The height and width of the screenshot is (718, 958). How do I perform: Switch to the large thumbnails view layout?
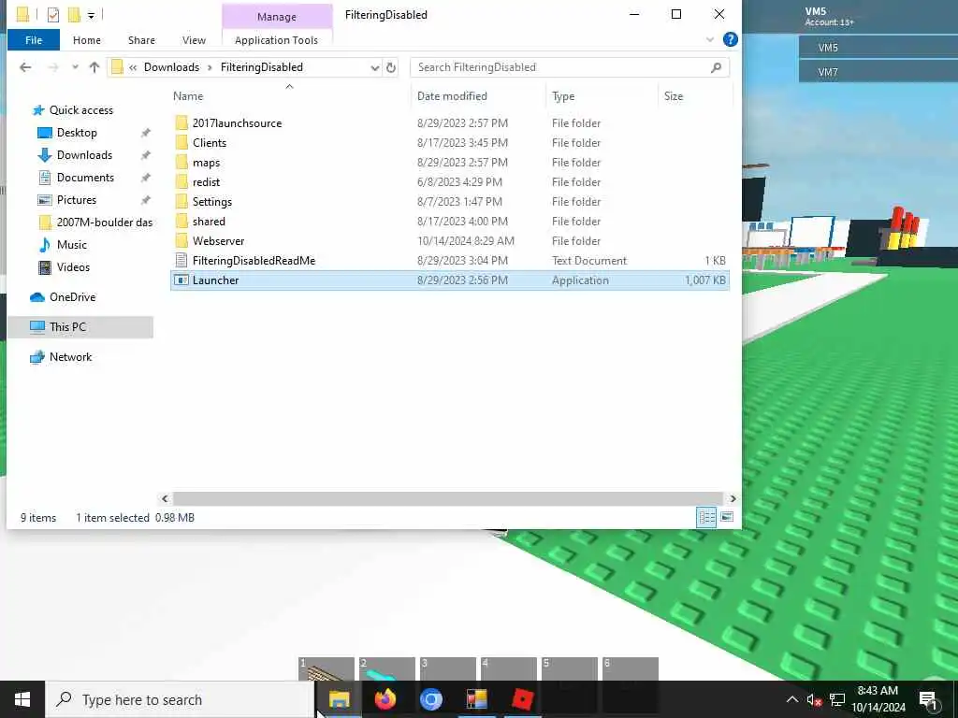pos(727,517)
